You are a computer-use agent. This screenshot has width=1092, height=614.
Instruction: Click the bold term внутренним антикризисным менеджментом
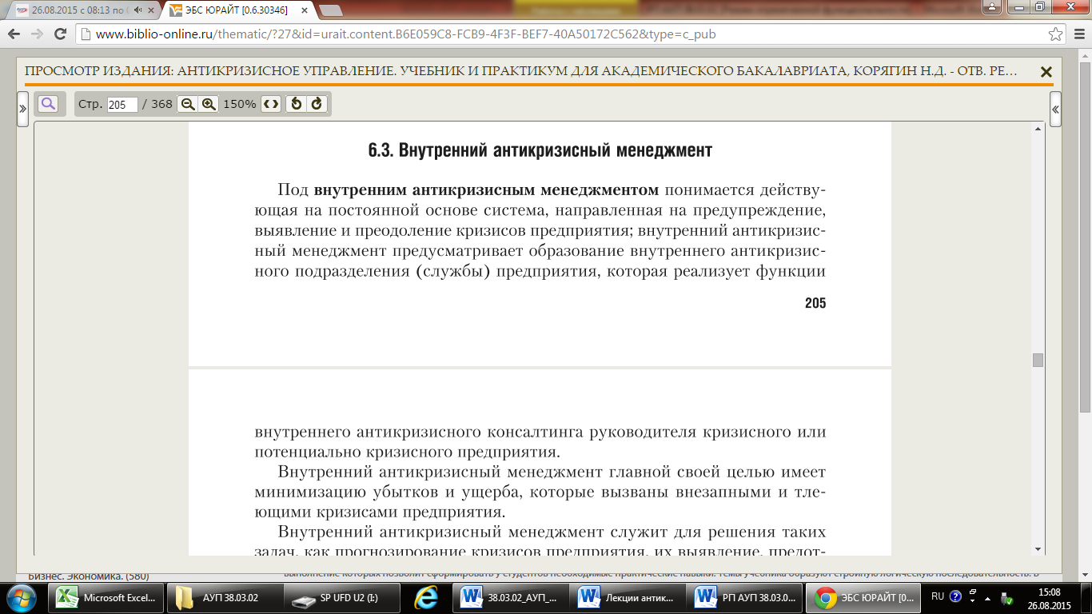click(x=486, y=190)
